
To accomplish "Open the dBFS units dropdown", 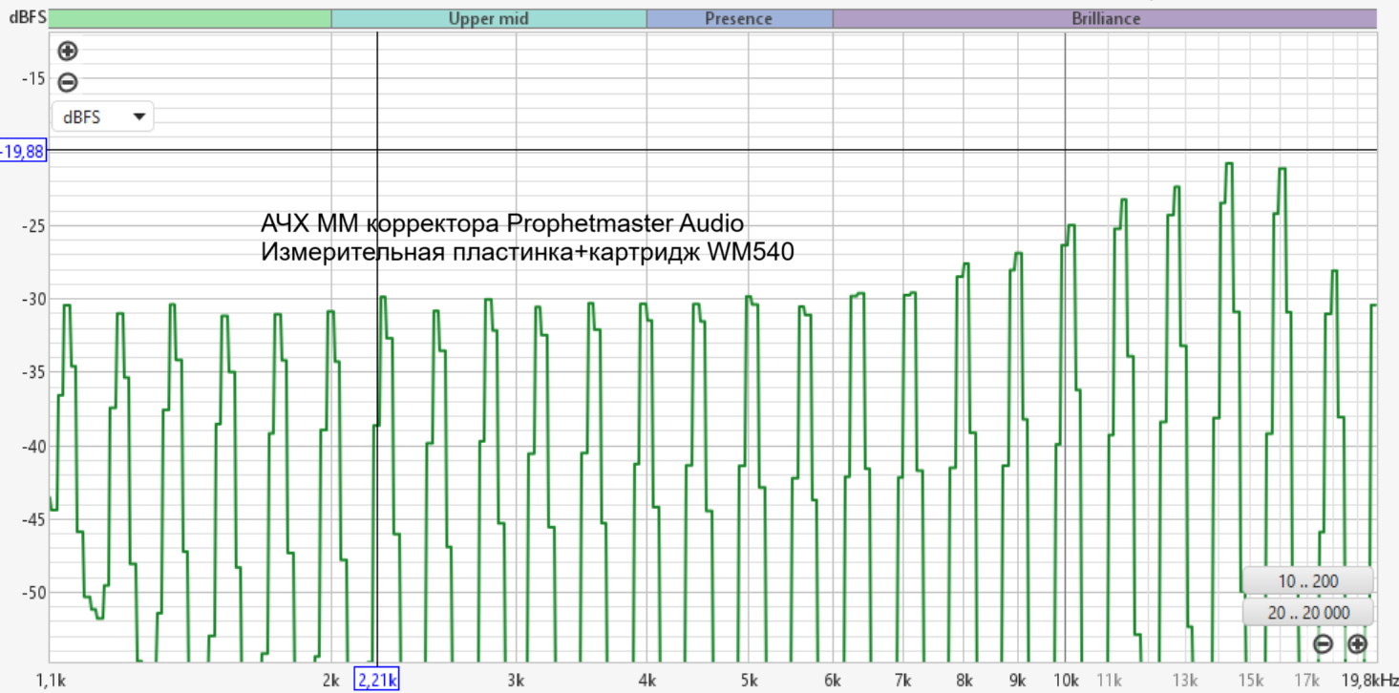I will [x=103, y=117].
